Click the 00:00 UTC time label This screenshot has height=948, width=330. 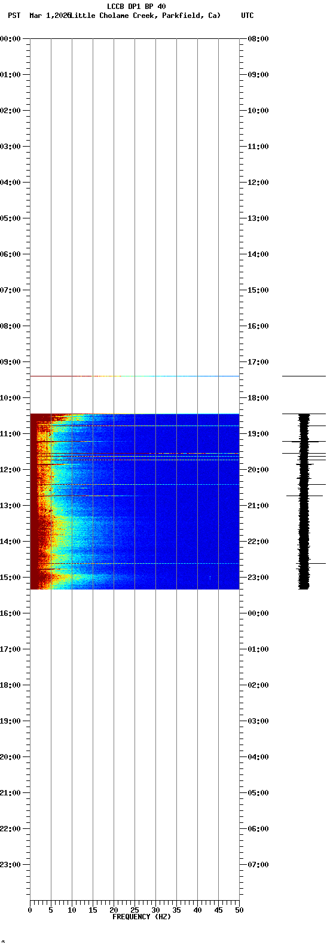(x=258, y=613)
